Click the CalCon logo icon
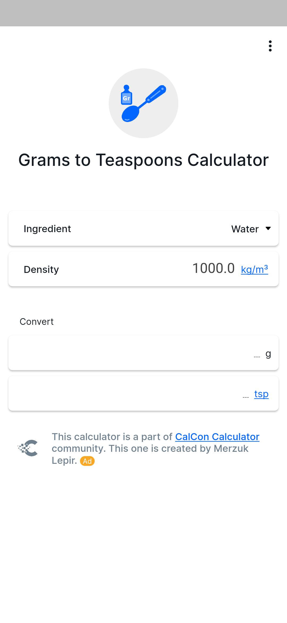Image resolution: width=287 pixels, height=623 pixels. 28,448
